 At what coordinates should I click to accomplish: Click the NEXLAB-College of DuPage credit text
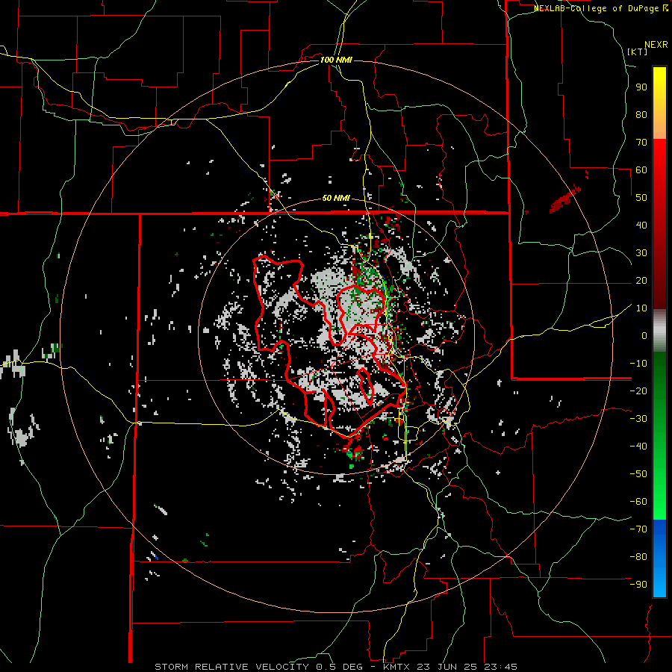[597, 8]
